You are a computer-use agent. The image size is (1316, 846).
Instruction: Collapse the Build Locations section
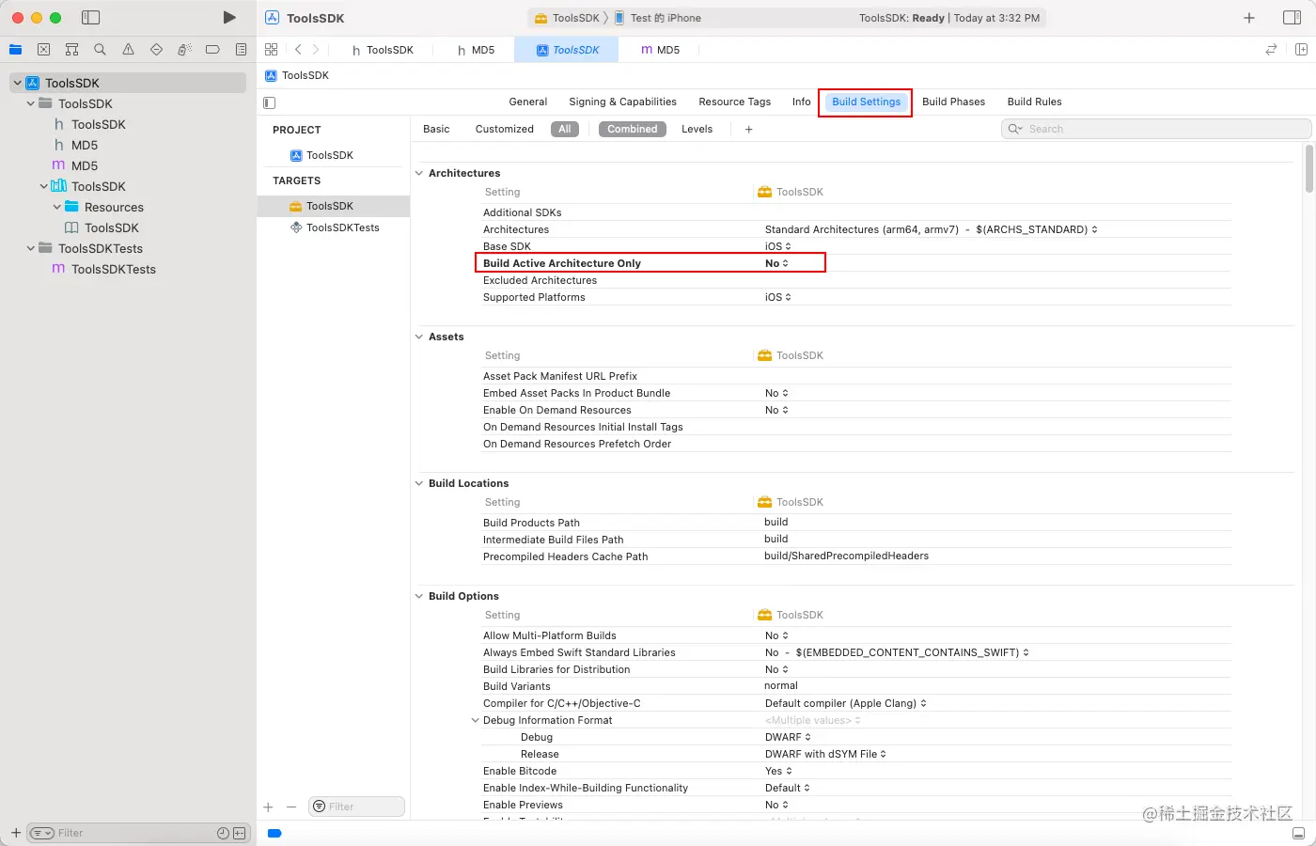tap(419, 483)
